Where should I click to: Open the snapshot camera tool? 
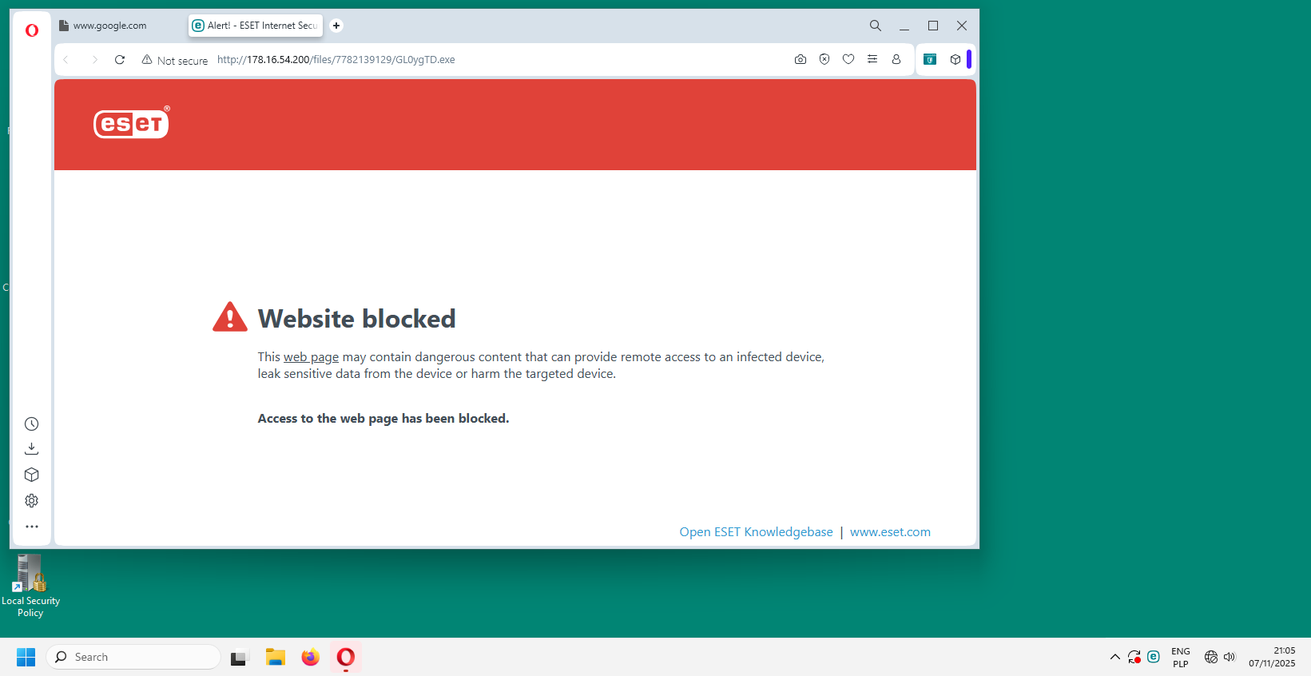(x=800, y=59)
